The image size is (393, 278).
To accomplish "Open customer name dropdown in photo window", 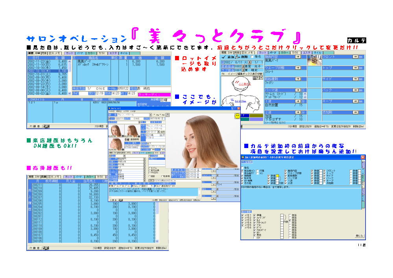I will [150, 115].
